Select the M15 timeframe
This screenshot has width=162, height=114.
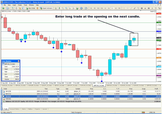pyautogui.click(x=98, y=8)
